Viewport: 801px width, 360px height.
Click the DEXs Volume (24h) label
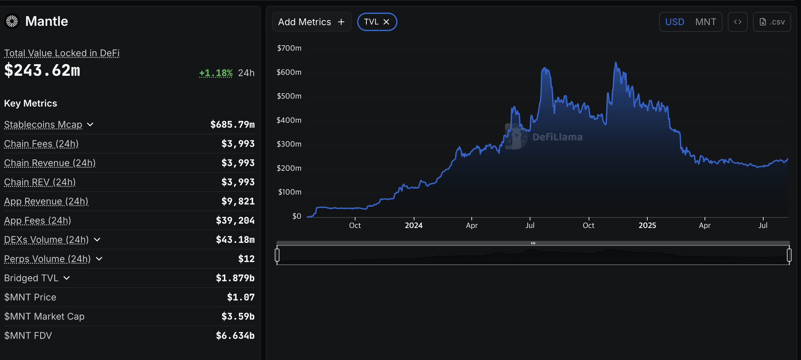46,240
